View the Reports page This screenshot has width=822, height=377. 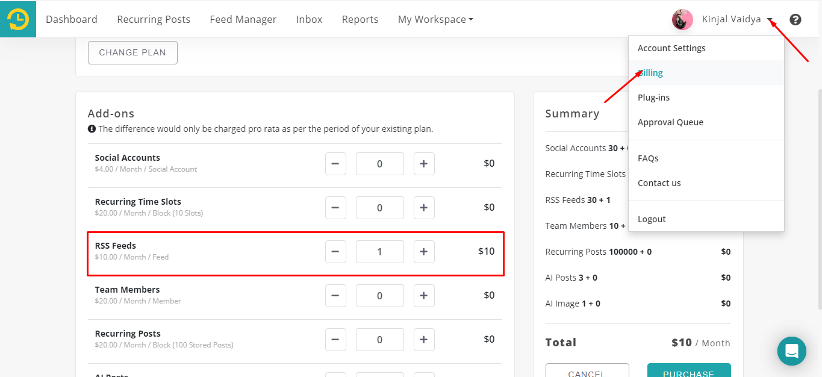[x=360, y=20]
